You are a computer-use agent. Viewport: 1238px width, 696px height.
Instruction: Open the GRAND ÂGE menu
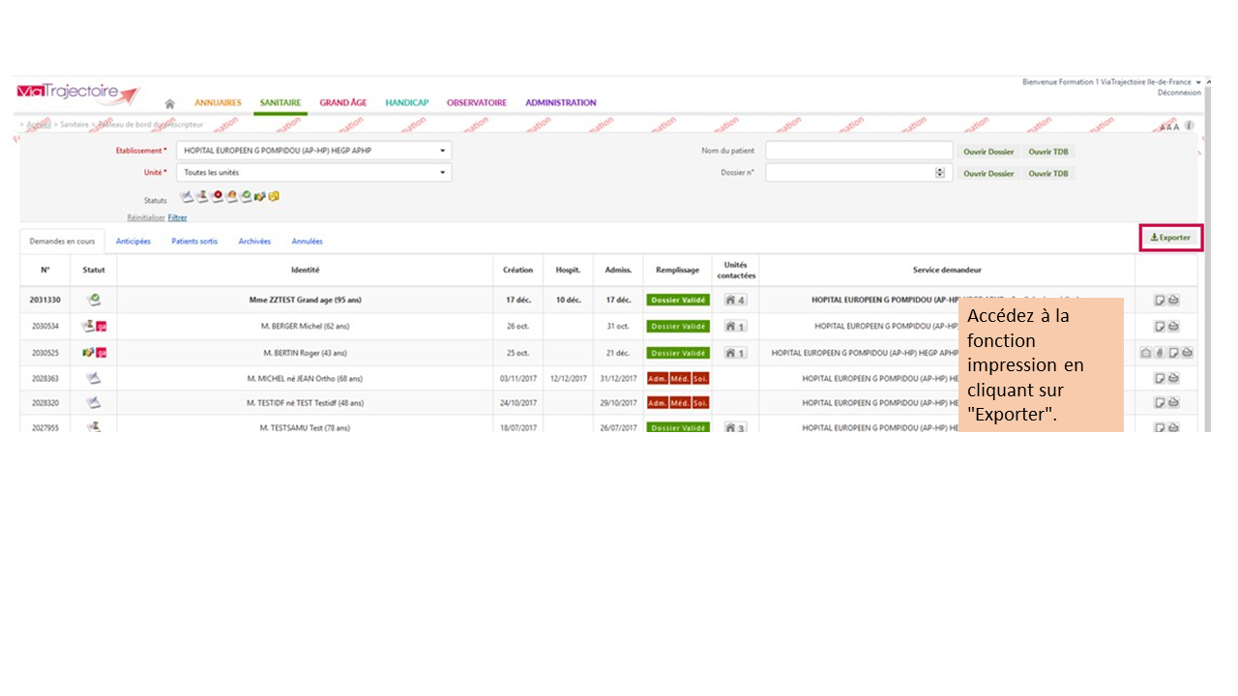click(342, 102)
